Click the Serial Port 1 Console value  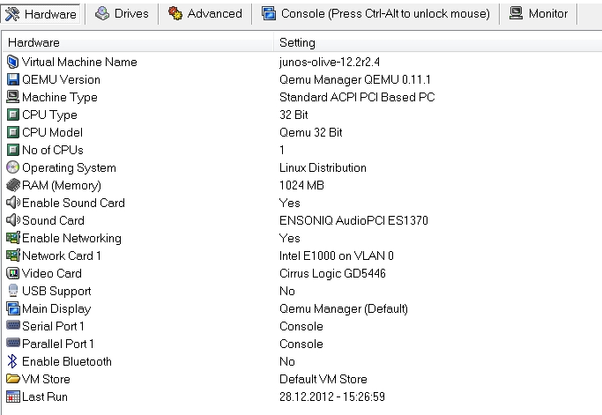301,327
